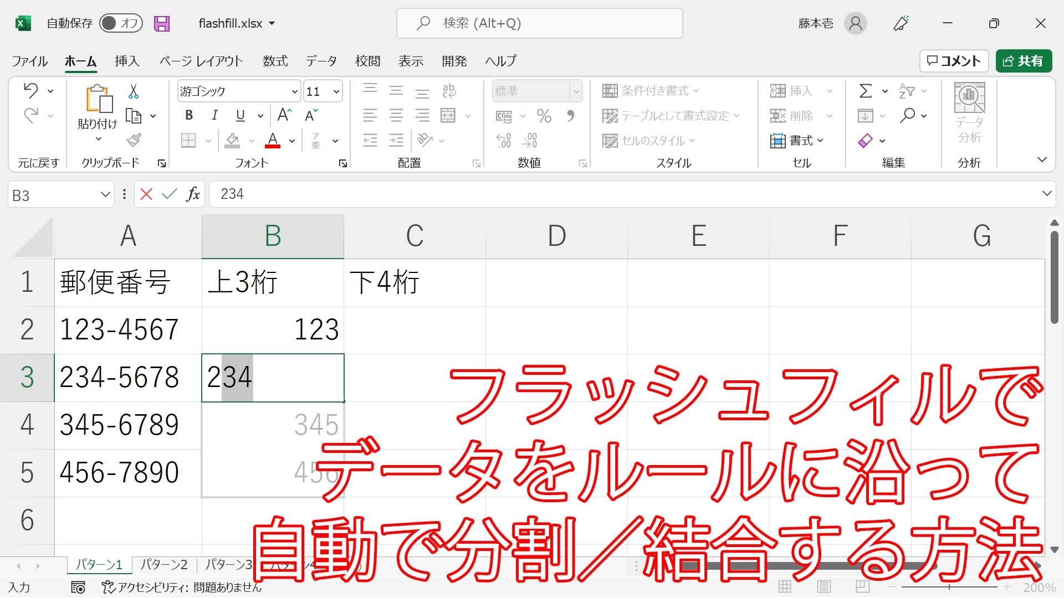Click the cell borders icon
1064x598 pixels.
188,140
